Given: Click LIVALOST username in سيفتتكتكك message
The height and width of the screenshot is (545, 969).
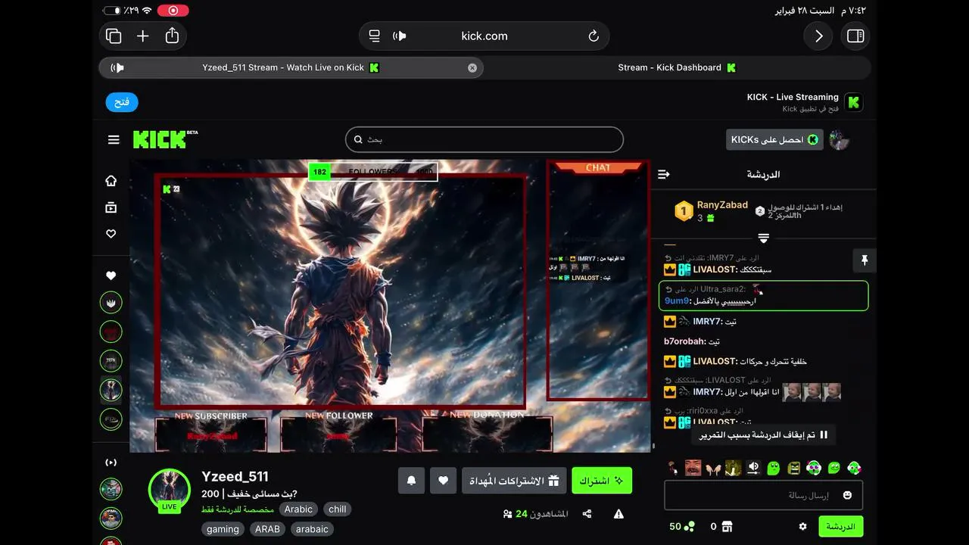Looking at the screenshot, I should [715, 269].
